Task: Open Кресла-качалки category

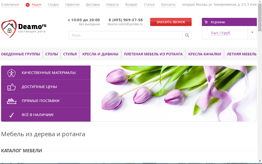Action: [204, 54]
